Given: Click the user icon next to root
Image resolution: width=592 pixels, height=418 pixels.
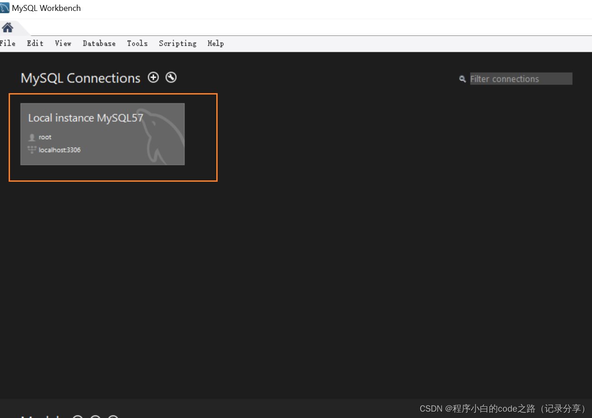Looking at the screenshot, I should [32, 137].
